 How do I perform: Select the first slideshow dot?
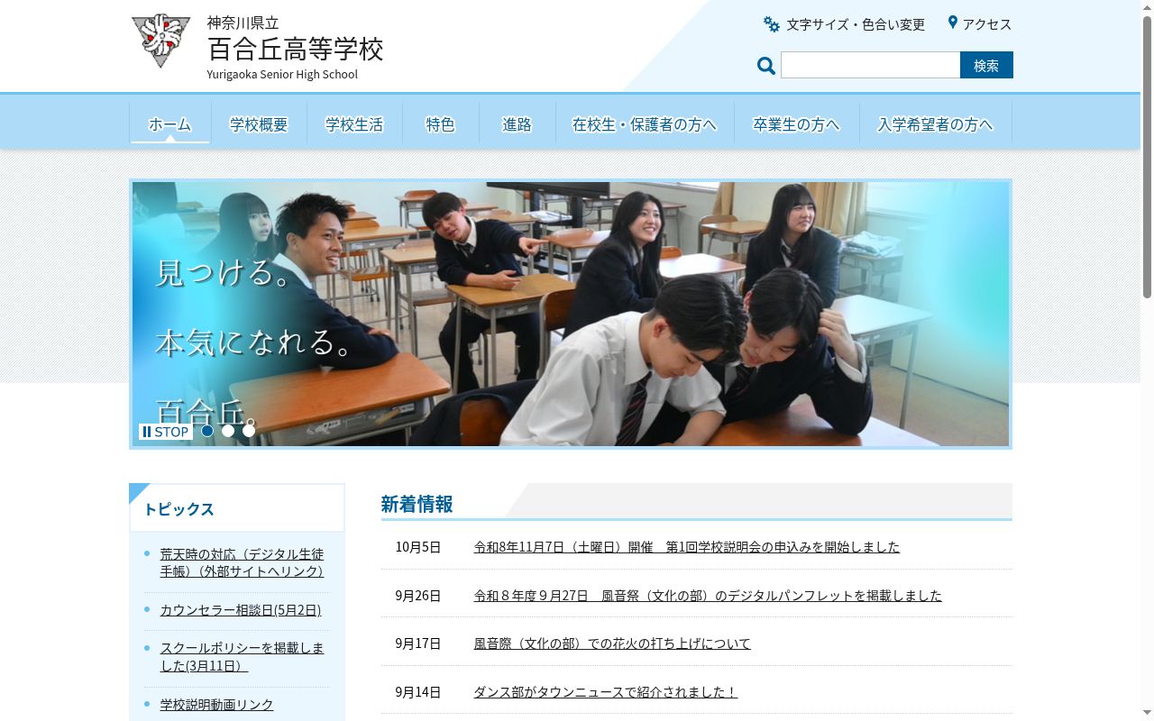pos(207,431)
